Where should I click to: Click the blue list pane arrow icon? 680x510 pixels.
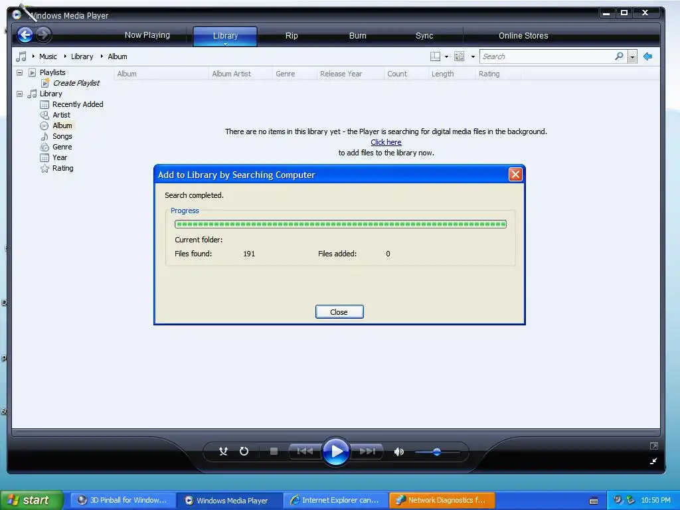648,56
